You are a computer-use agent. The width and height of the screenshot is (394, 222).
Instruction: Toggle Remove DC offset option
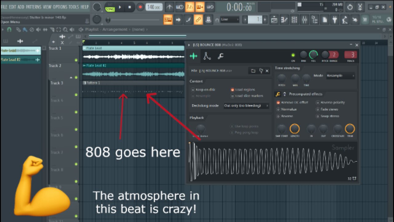292,102
